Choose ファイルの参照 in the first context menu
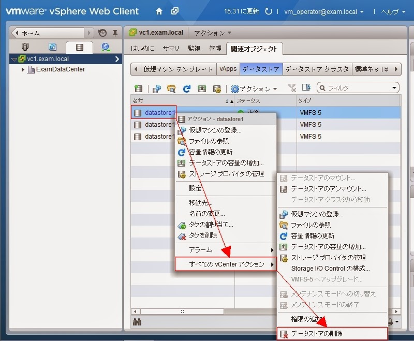This screenshot has height=341, width=414. coord(226,141)
